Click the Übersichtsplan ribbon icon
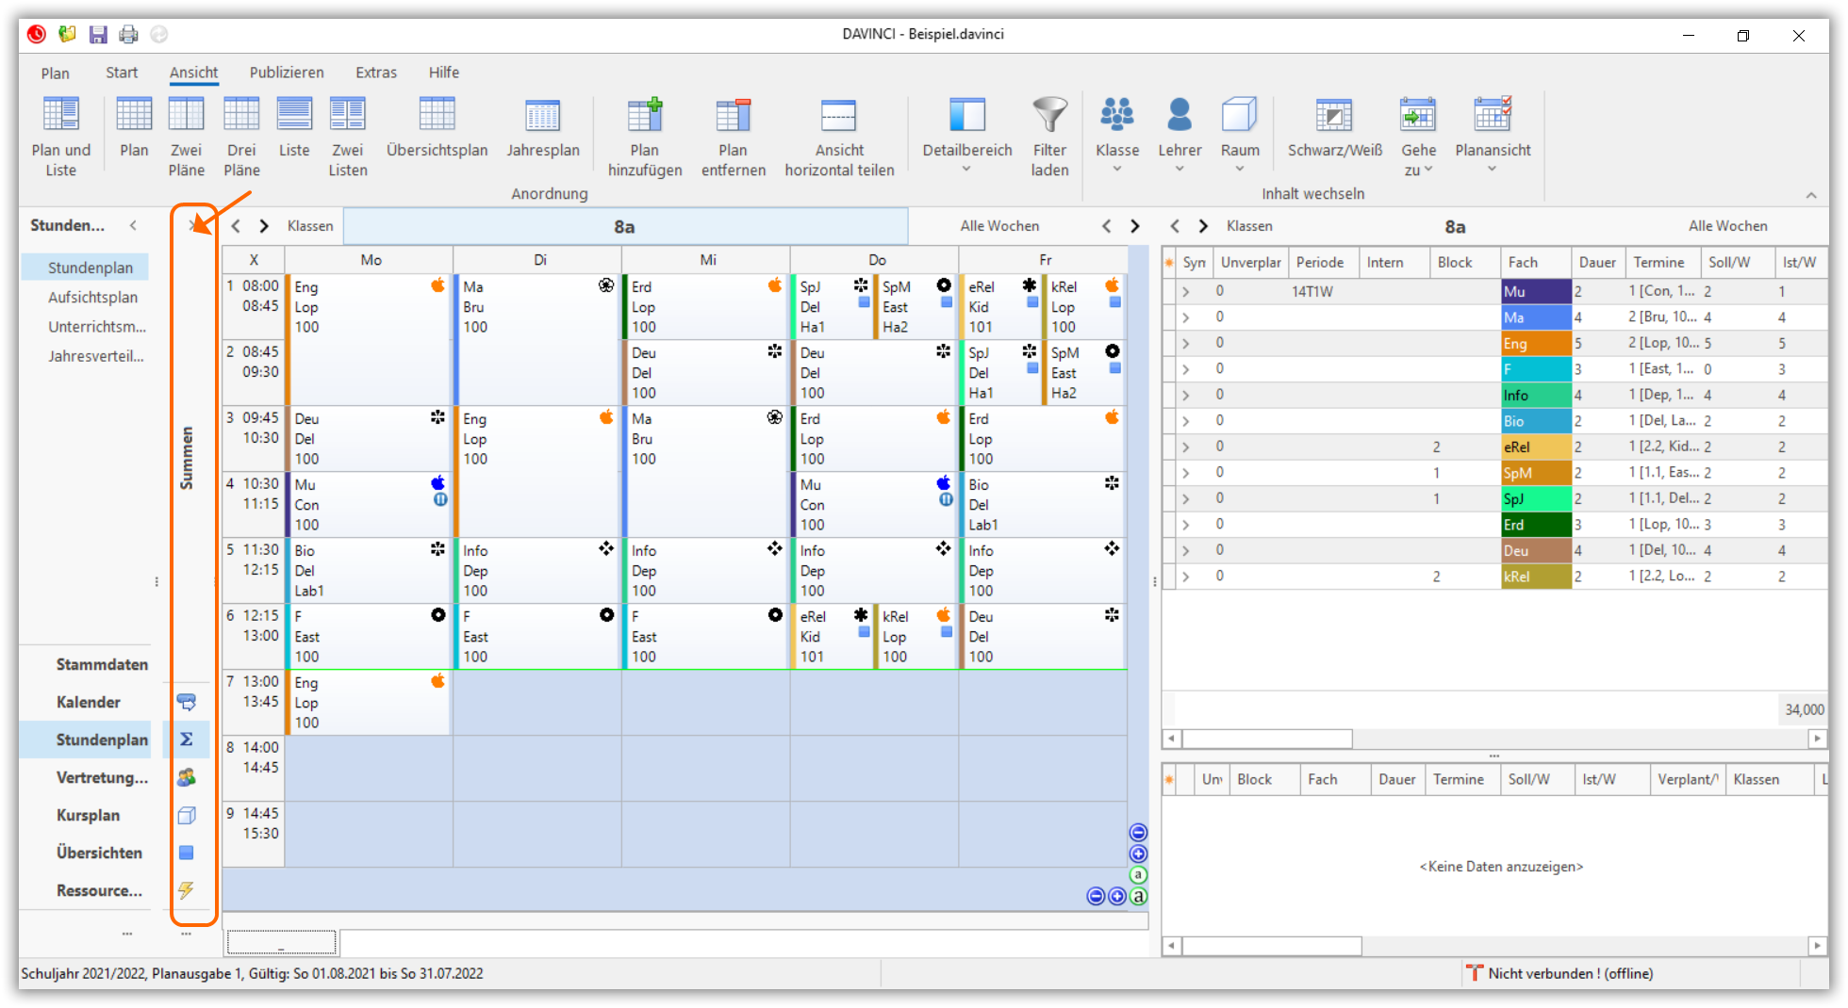The height and width of the screenshot is (1008, 1848). pos(437,116)
